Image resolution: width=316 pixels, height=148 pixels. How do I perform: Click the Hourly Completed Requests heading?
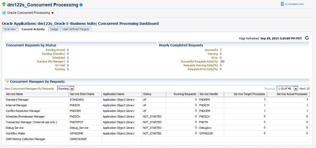(x=181, y=45)
